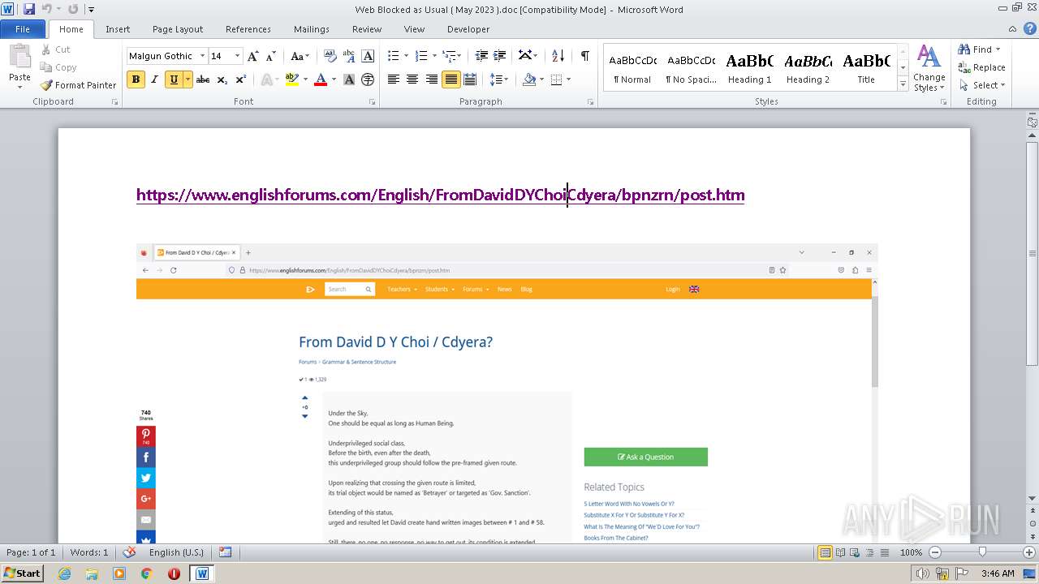Image resolution: width=1039 pixels, height=584 pixels.
Task: Open the englishforums.com hyperlink in document
Action: pos(440,195)
